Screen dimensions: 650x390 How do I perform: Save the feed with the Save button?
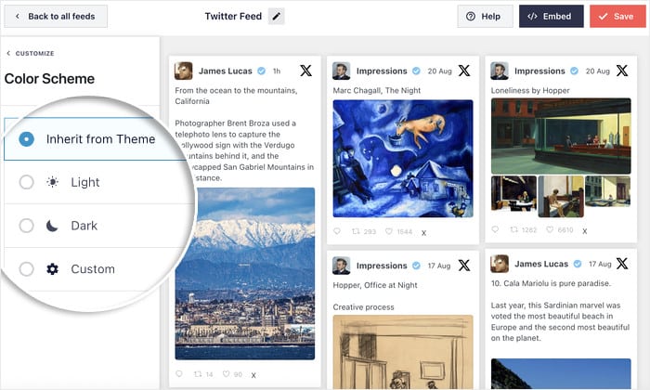pyautogui.click(x=617, y=17)
